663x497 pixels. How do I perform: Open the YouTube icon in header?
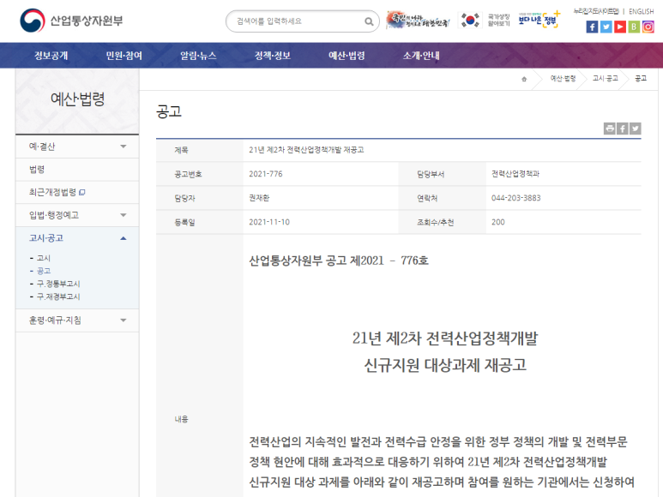(620, 27)
